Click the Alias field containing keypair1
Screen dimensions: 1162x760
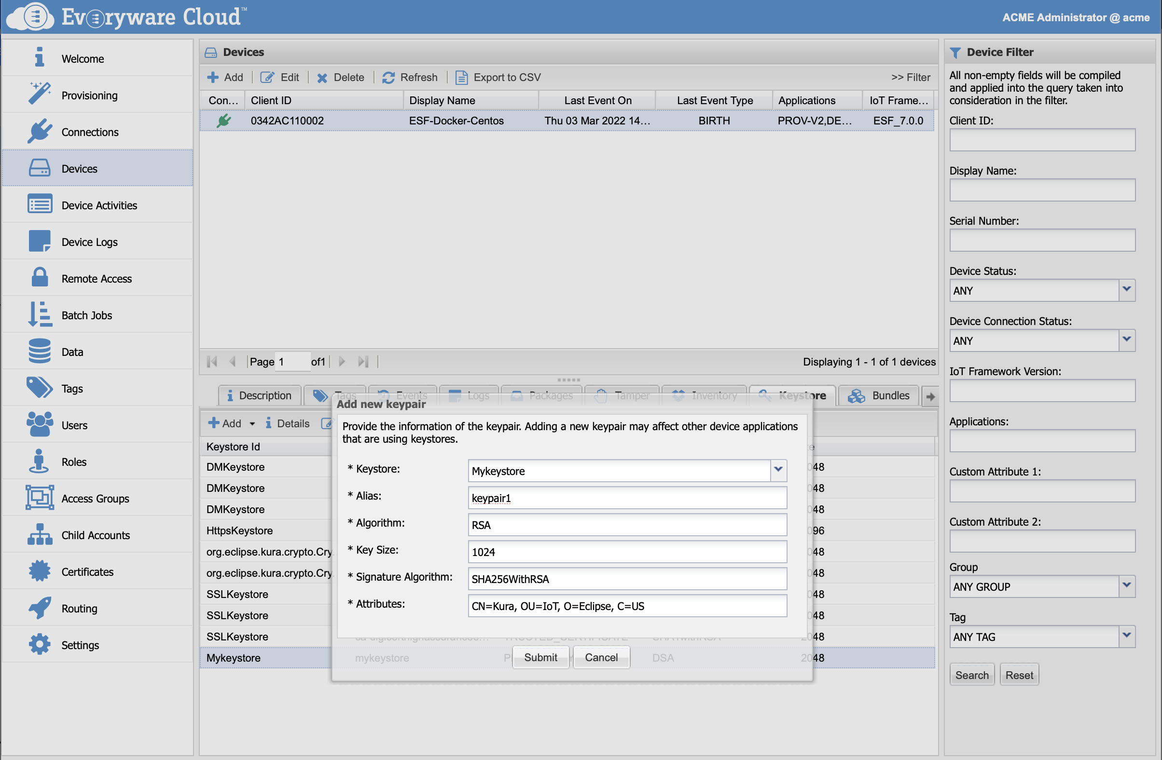627,498
